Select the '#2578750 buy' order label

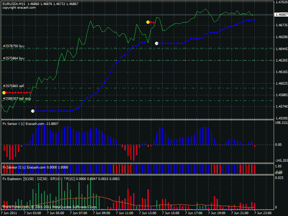coord(14,46)
